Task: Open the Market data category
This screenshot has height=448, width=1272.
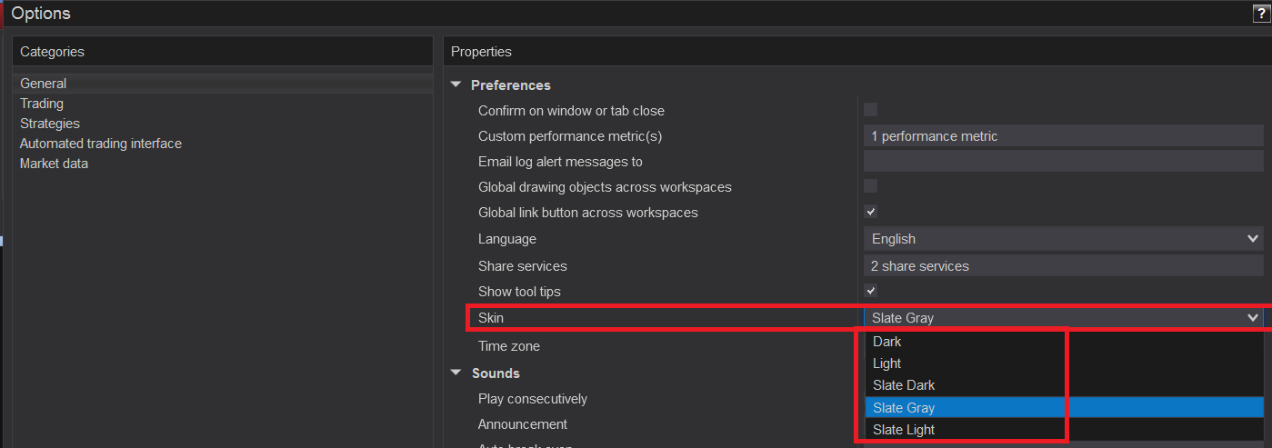Action: (x=54, y=164)
